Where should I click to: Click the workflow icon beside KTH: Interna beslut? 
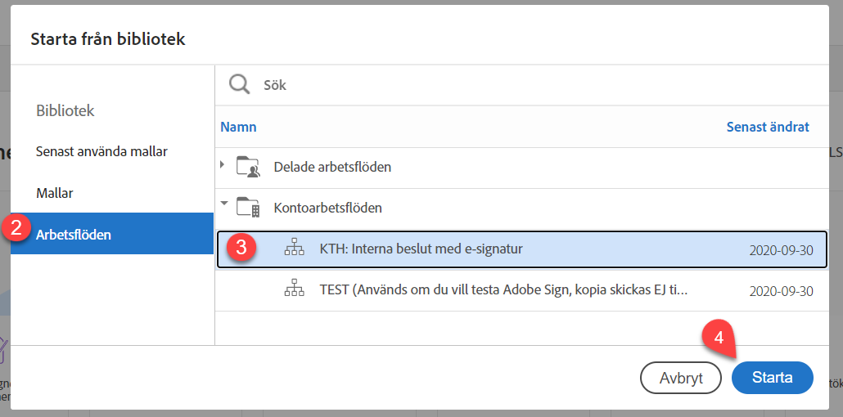point(293,249)
